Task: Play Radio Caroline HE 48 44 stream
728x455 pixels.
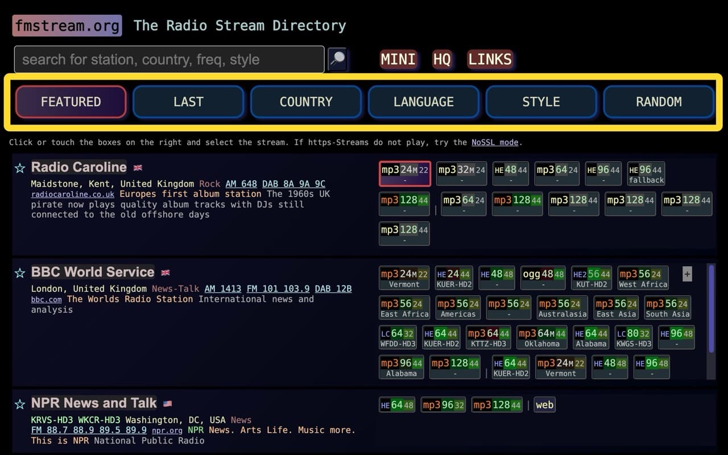Action: tap(511, 173)
